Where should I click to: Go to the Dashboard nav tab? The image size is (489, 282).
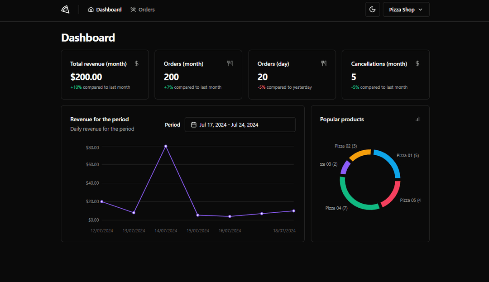[105, 10]
